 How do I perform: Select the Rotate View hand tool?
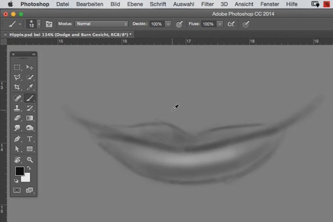(17, 159)
